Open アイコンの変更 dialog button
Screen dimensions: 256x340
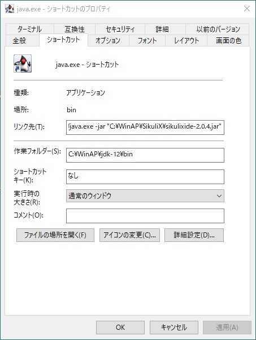coord(129,235)
